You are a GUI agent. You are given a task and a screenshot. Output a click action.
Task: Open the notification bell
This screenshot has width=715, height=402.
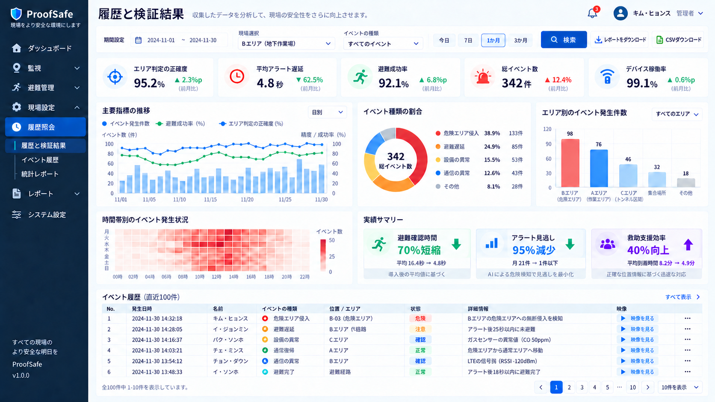click(x=592, y=13)
